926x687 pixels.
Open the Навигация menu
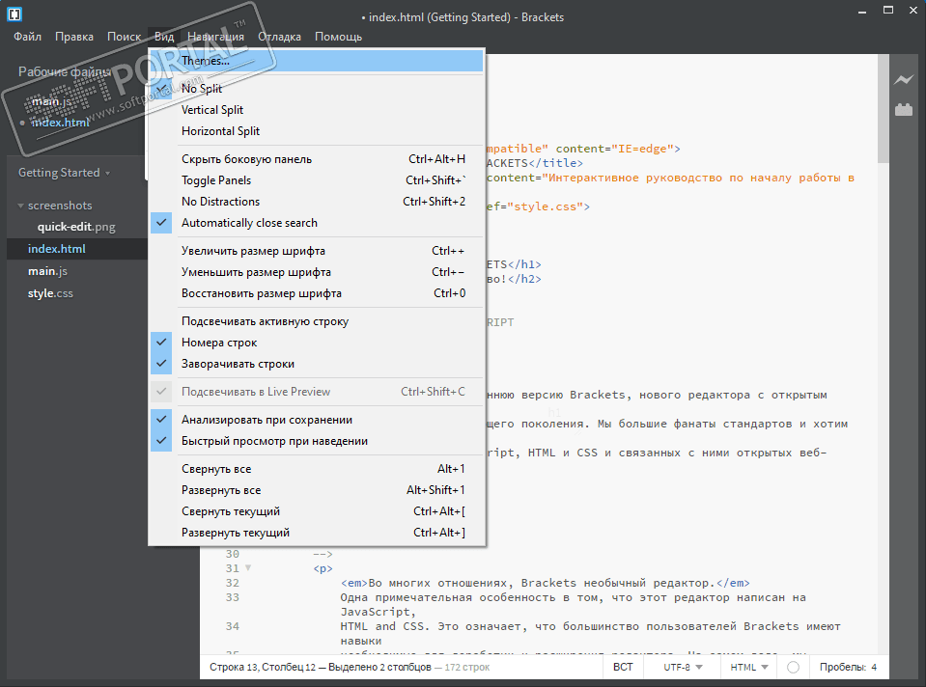tap(215, 37)
